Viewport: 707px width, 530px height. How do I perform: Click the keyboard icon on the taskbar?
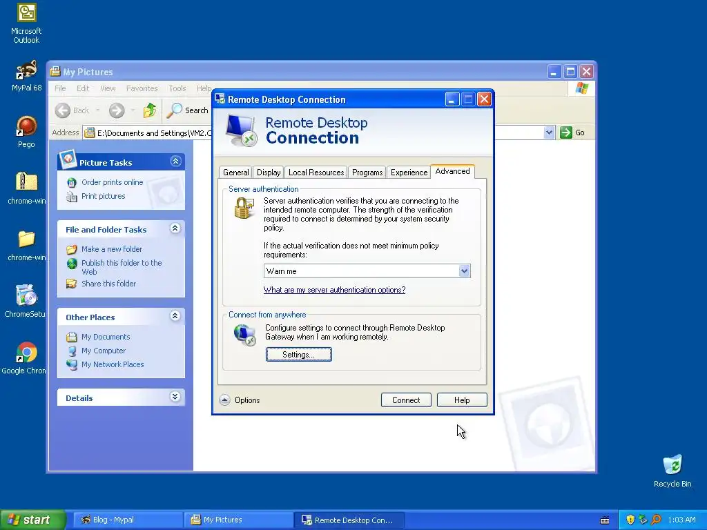pos(605,520)
